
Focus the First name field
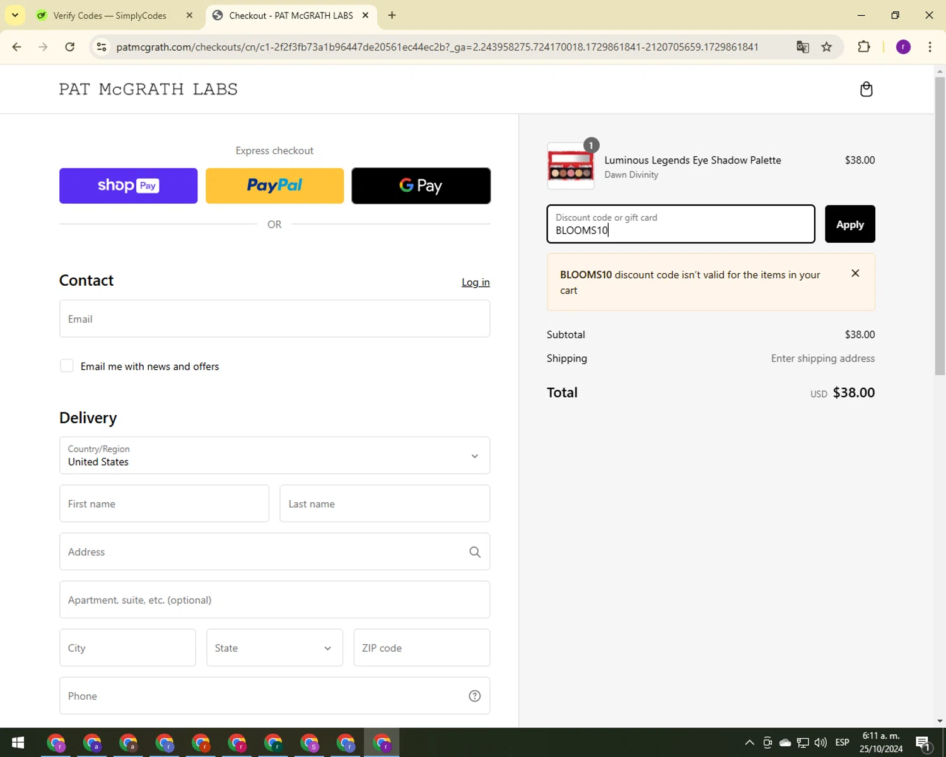(164, 503)
